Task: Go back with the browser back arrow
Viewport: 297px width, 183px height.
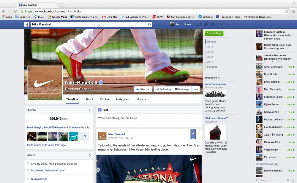Action: (x=4, y=11)
